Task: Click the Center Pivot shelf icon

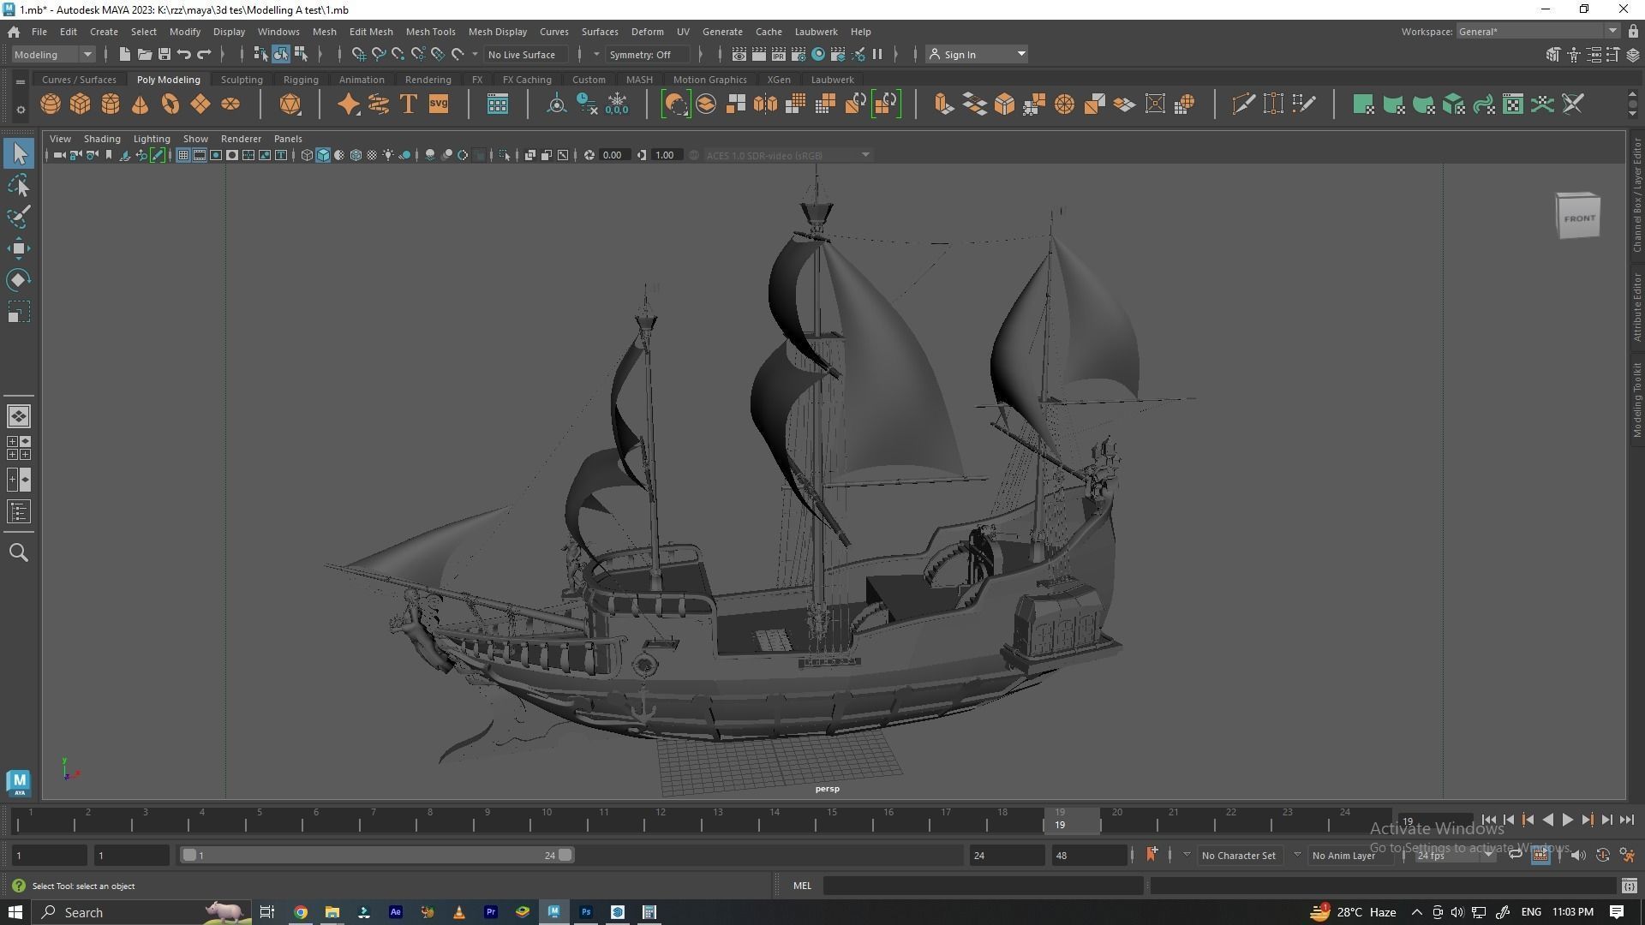Action: point(557,104)
